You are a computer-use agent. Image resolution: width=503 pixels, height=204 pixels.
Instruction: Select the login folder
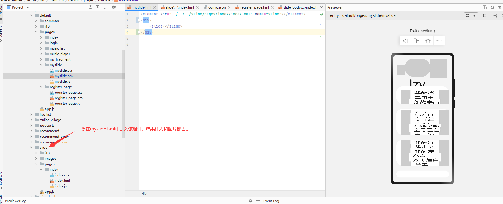(54, 43)
